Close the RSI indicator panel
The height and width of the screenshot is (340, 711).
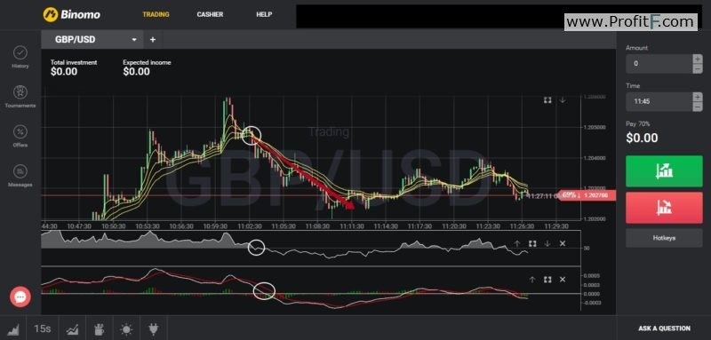tap(563, 243)
